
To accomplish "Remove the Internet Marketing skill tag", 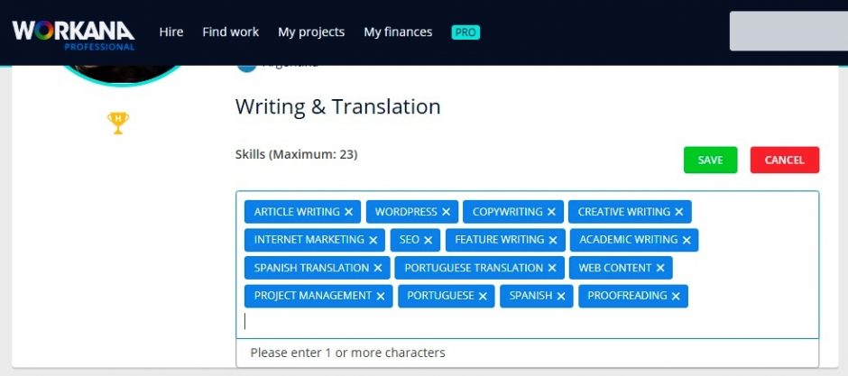I will pos(373,241).
